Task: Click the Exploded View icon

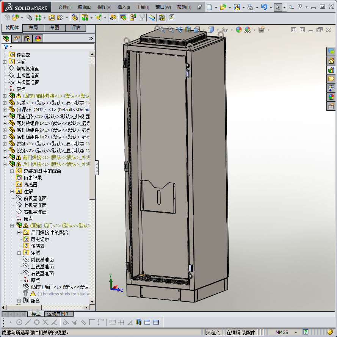Action: click(133, 17)
